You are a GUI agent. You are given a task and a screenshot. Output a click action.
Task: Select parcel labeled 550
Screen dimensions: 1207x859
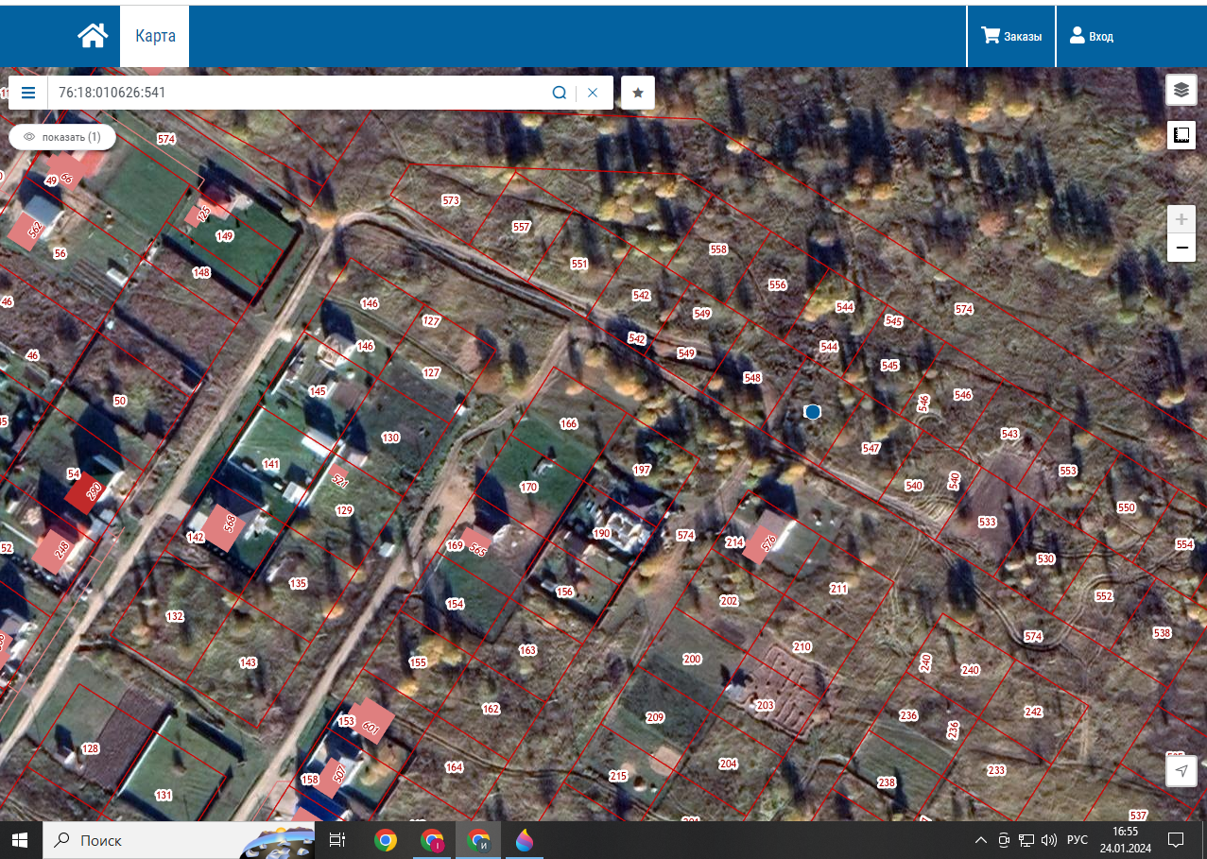[x=1127, y=507]
